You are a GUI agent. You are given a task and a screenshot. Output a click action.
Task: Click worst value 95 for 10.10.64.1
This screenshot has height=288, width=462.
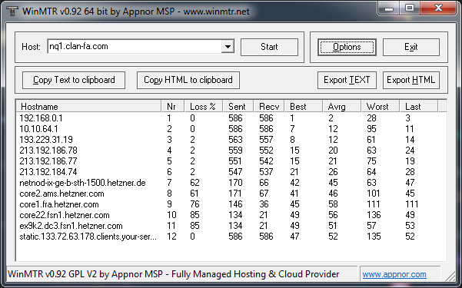tap(371, 129)
